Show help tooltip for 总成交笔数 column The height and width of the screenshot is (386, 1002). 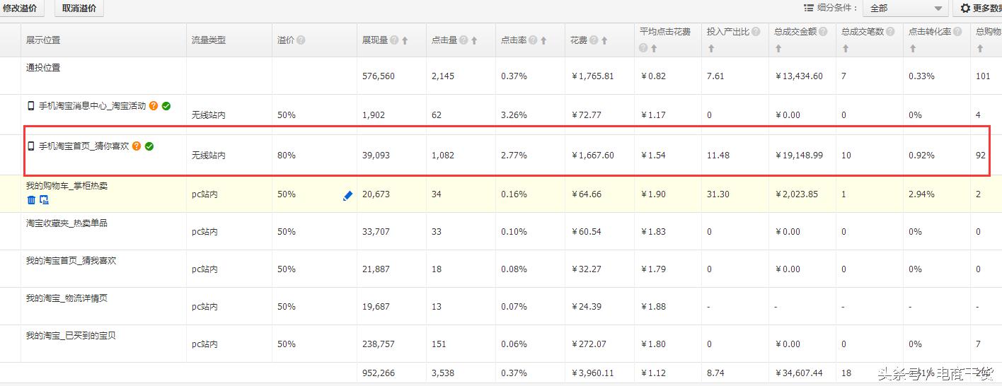891,32
